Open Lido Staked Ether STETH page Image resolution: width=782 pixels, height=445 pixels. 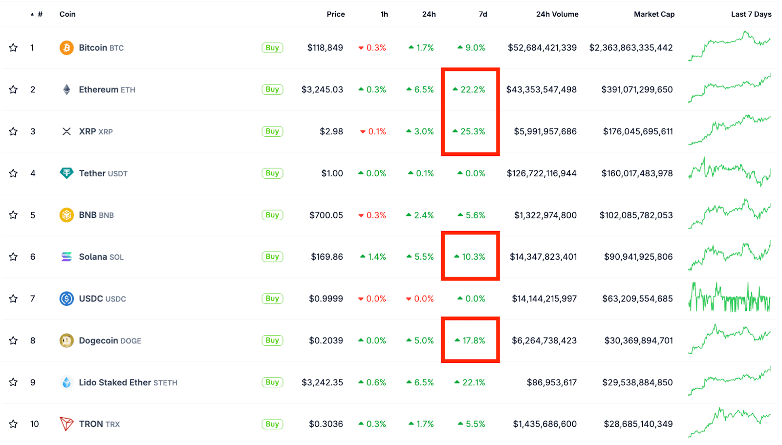(x=128, y=382)
